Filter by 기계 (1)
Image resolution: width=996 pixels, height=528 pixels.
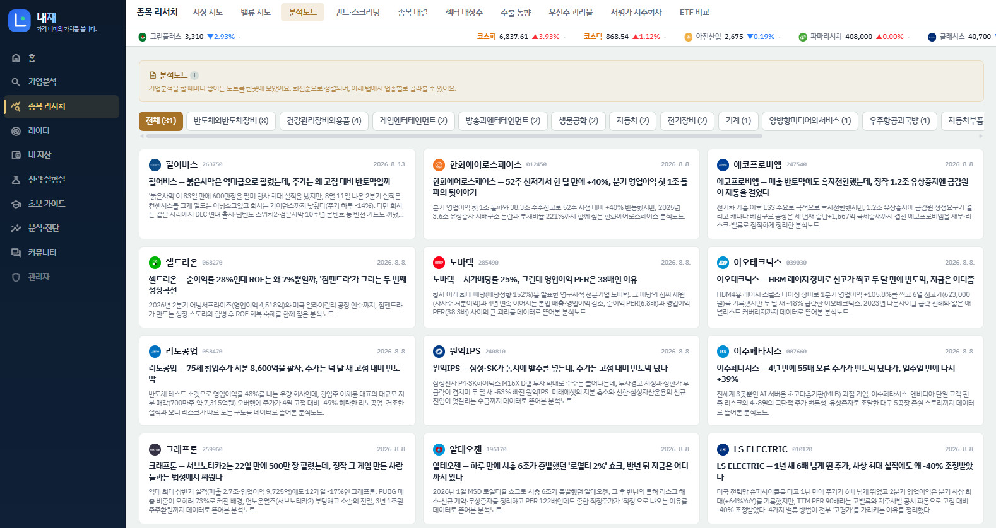[738, 121]
